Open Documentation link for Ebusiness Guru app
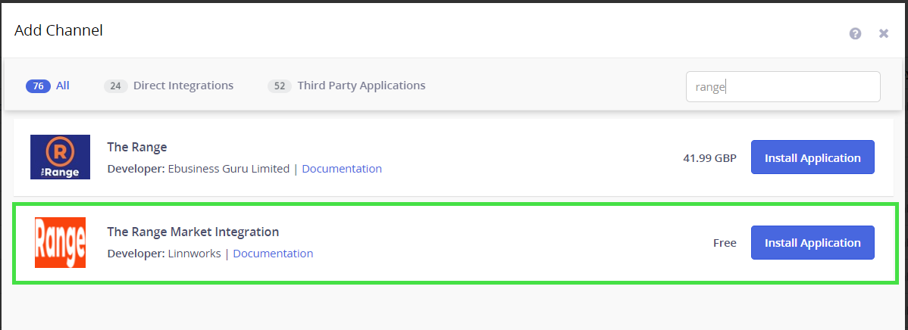This screenshot has width=908, height=330. coord(342,169)
